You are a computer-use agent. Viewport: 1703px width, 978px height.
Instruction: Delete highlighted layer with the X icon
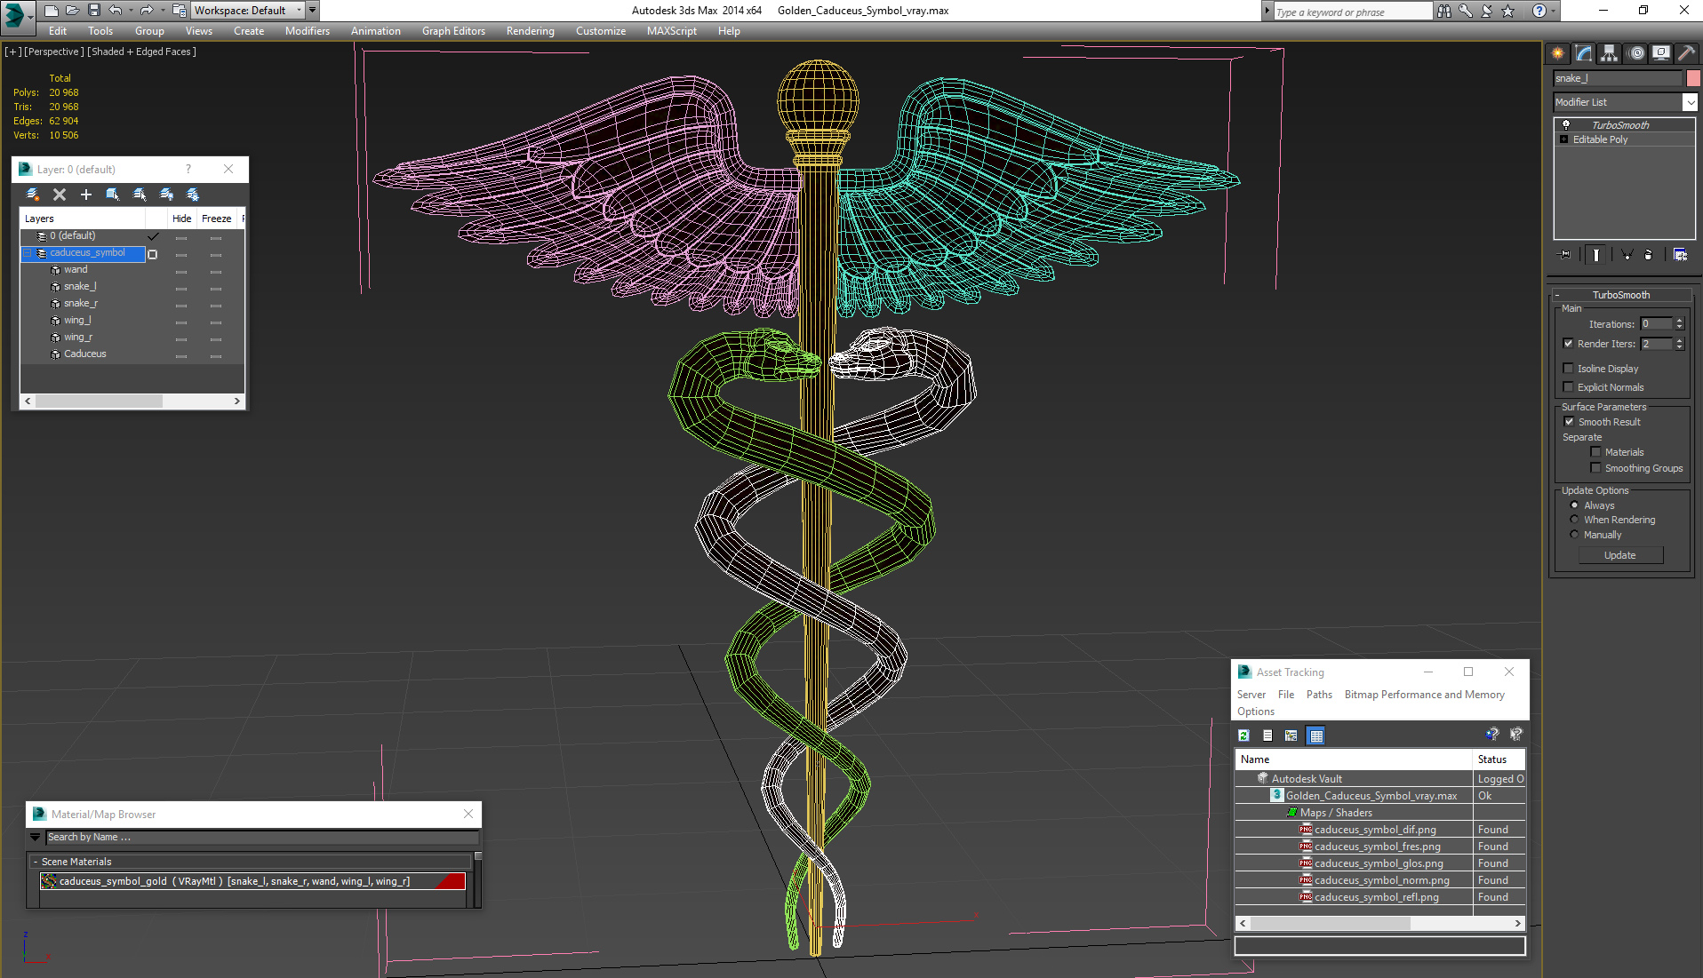tap(60, 195)
